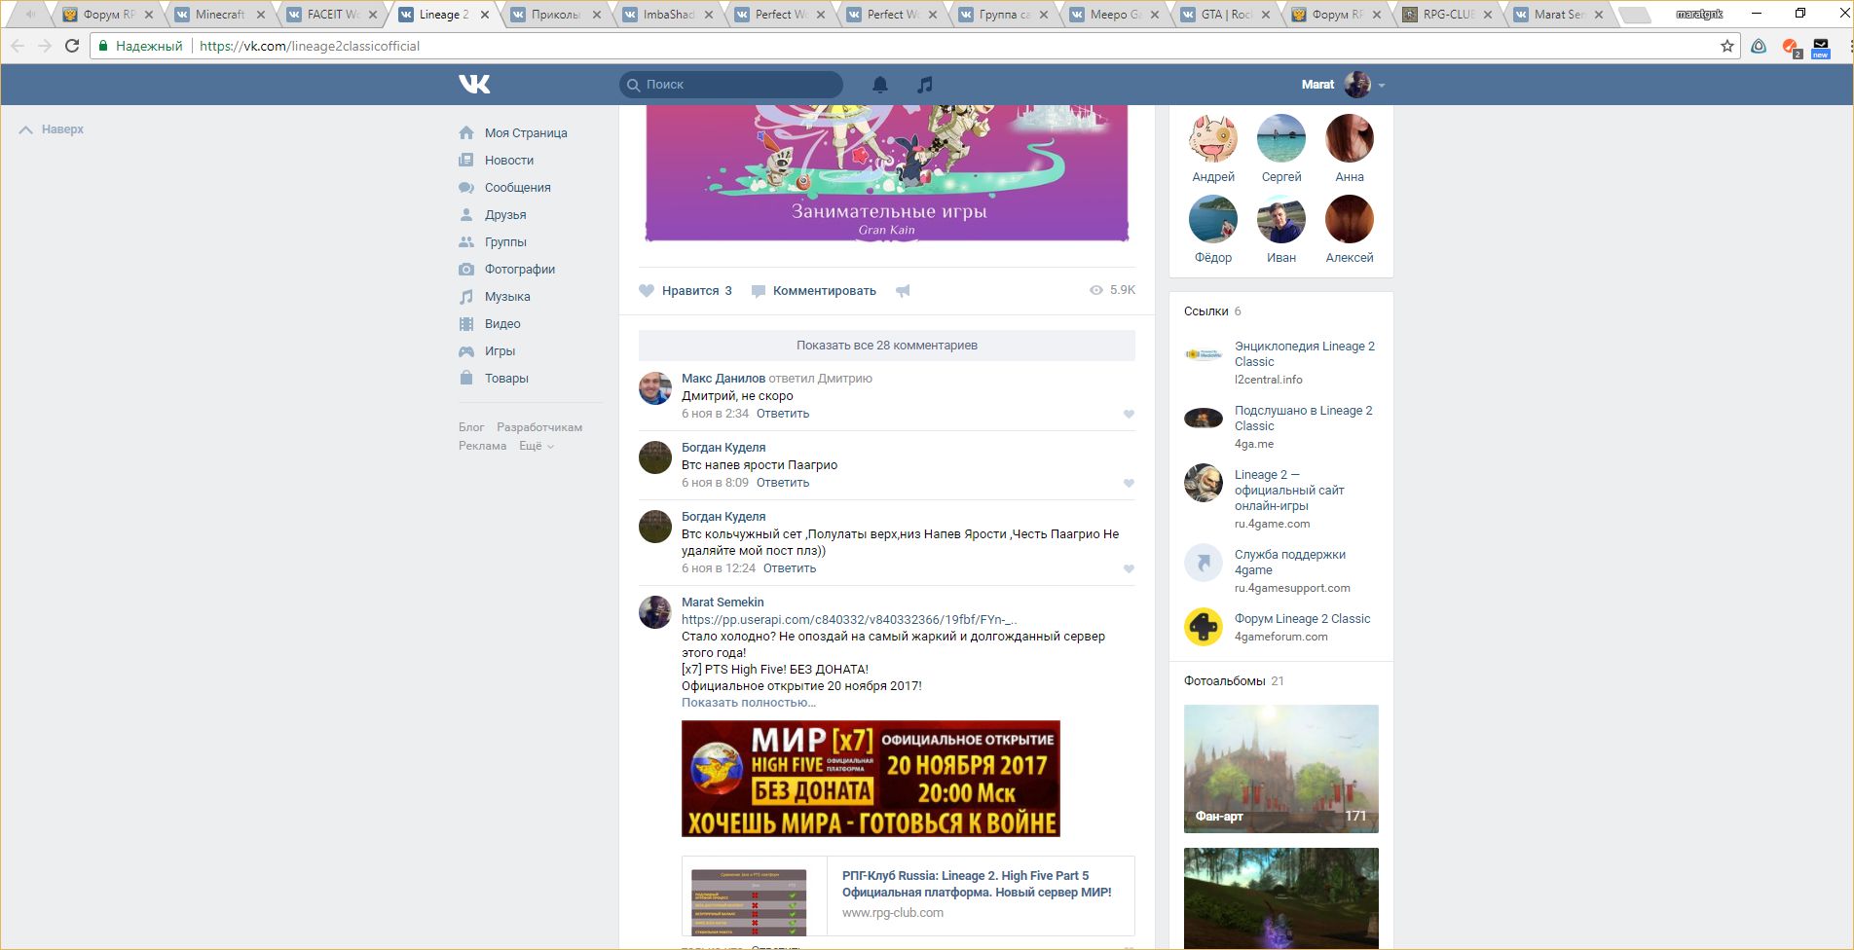Switch to the GTA | Roc browser tab
This screenshot has width=1854, height=950.
[1226, 15]
